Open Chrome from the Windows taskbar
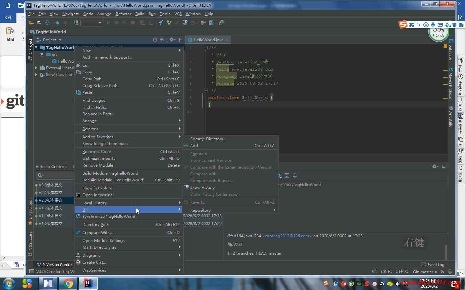 point(68,284)
